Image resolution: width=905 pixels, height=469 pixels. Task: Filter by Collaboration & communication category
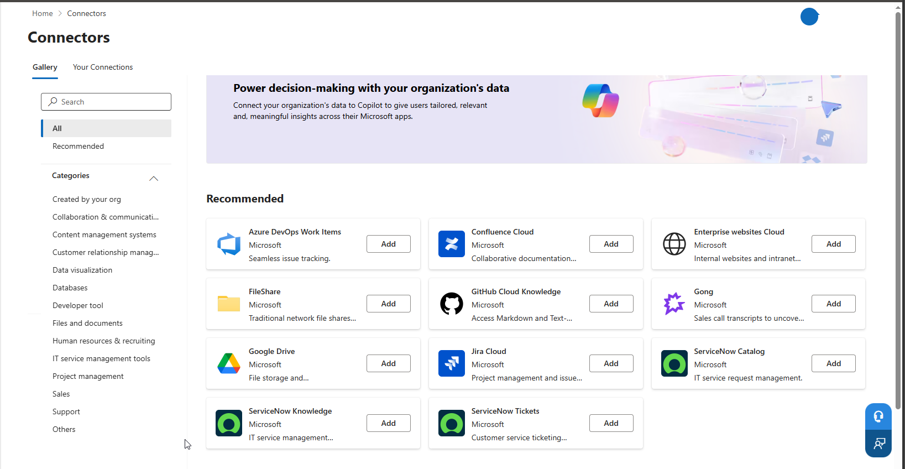pyautogui.click(x=106, y=217)
